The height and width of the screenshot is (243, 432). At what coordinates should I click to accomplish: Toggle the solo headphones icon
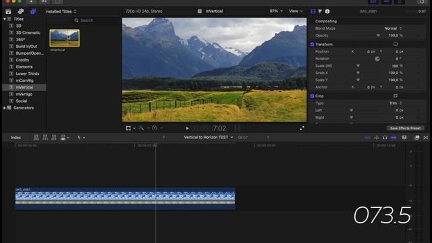click(385, 137)
